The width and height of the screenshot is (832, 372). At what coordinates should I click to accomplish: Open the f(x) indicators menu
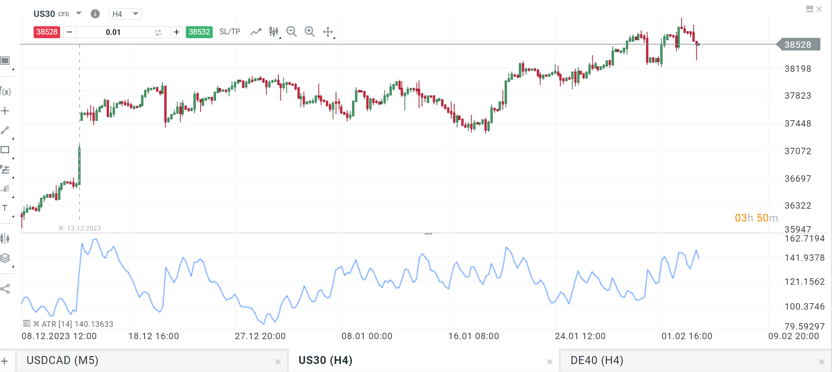coord(5,91)
